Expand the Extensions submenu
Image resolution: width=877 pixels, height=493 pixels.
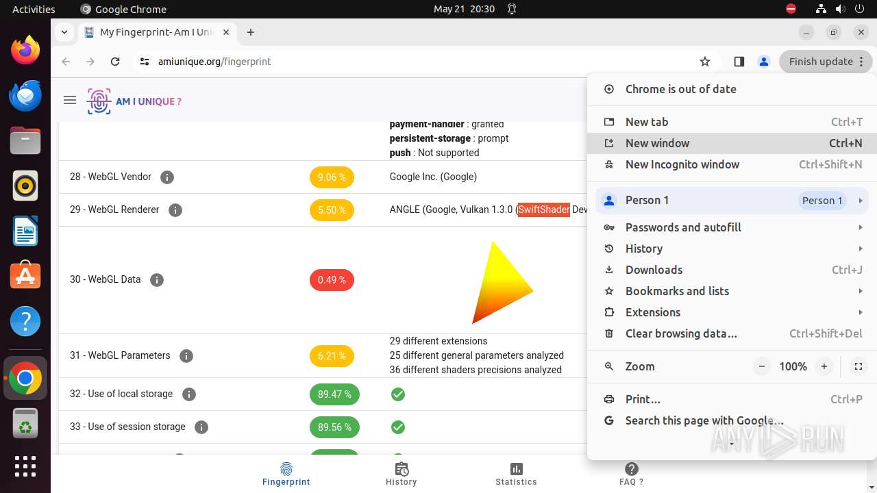[731, 312]
